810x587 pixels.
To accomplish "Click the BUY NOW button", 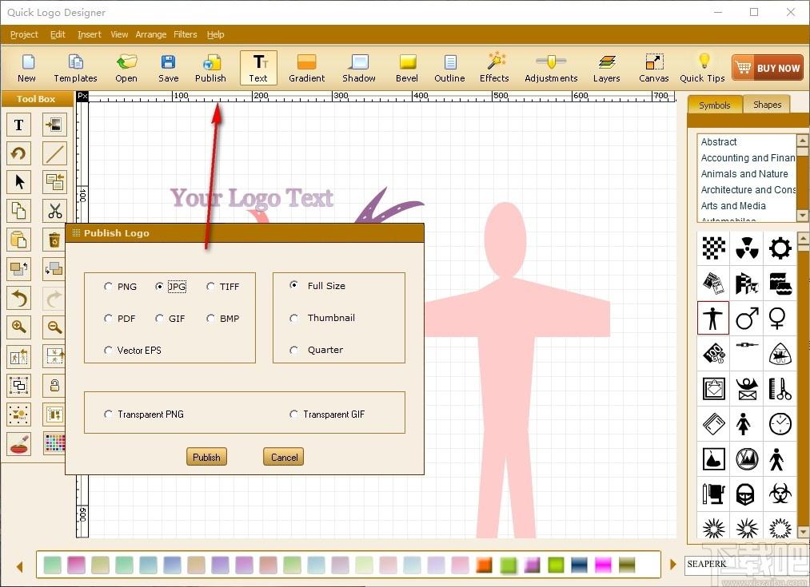I will [x=768, y=68].
